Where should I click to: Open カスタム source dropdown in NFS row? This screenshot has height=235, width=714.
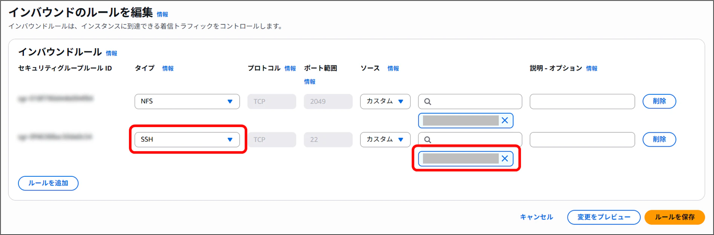click(x=385, y=102)
